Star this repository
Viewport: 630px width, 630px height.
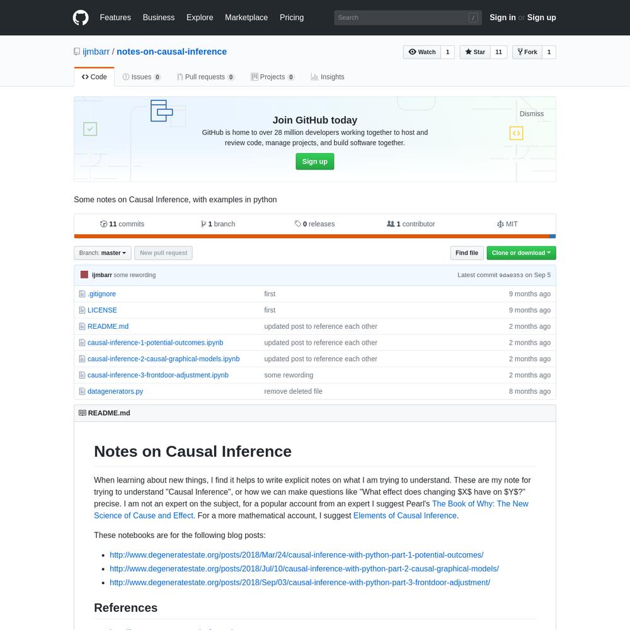pyautogui.click(x=475, y=52)
